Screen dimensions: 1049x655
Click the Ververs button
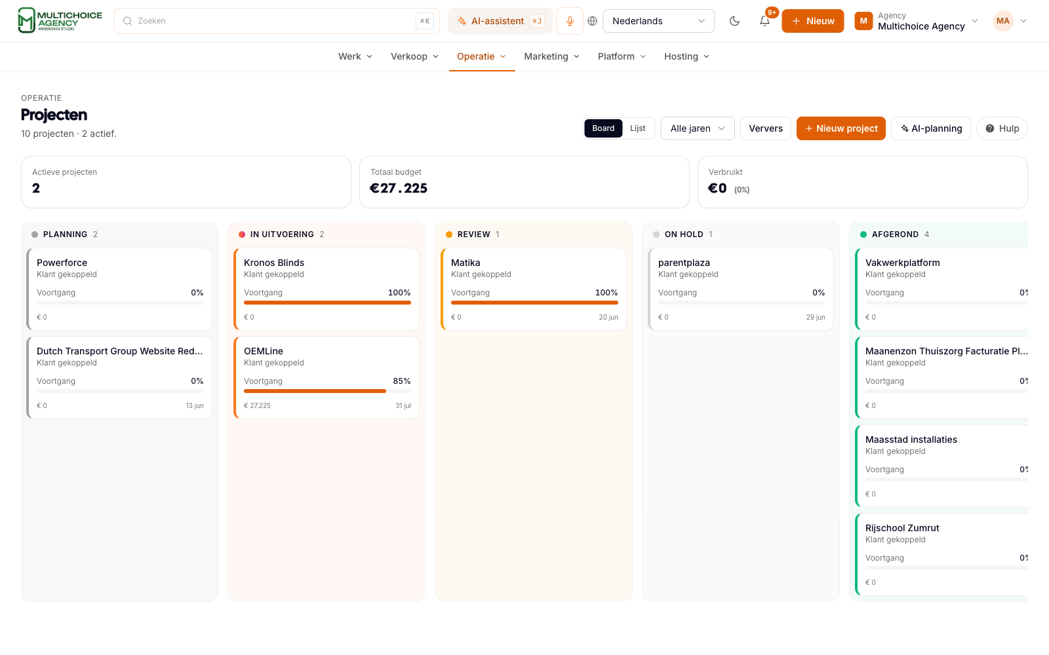coord(766,128)
